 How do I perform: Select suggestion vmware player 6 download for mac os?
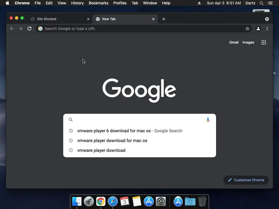pyautogui.click(x=140, y=131)
